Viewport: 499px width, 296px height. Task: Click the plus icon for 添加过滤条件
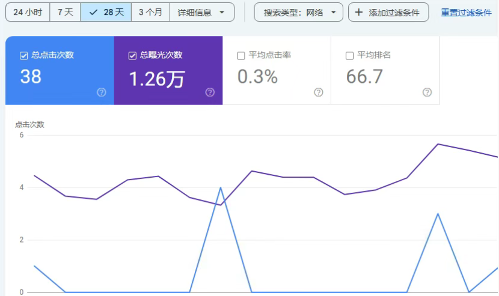[x=359, y=13]
